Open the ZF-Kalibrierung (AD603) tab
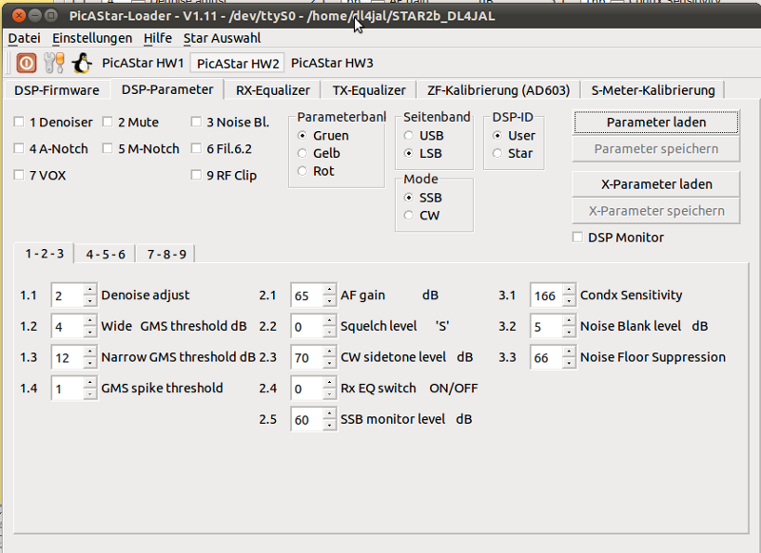 click(x=498, y=90)
